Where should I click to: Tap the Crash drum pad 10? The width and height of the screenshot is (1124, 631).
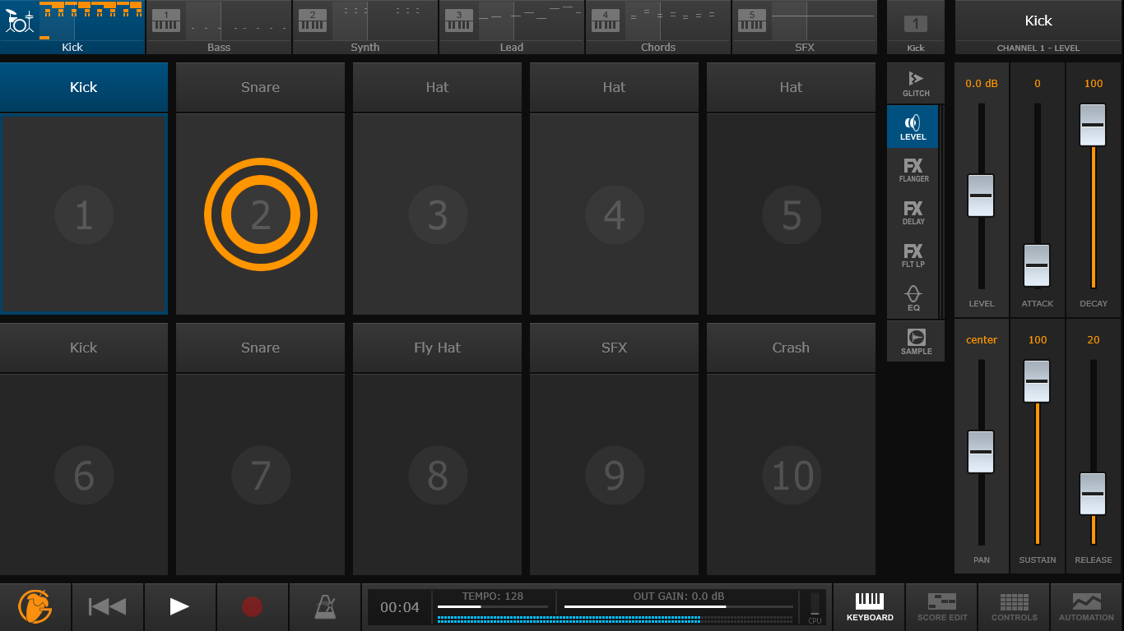[x=791, y=475]
